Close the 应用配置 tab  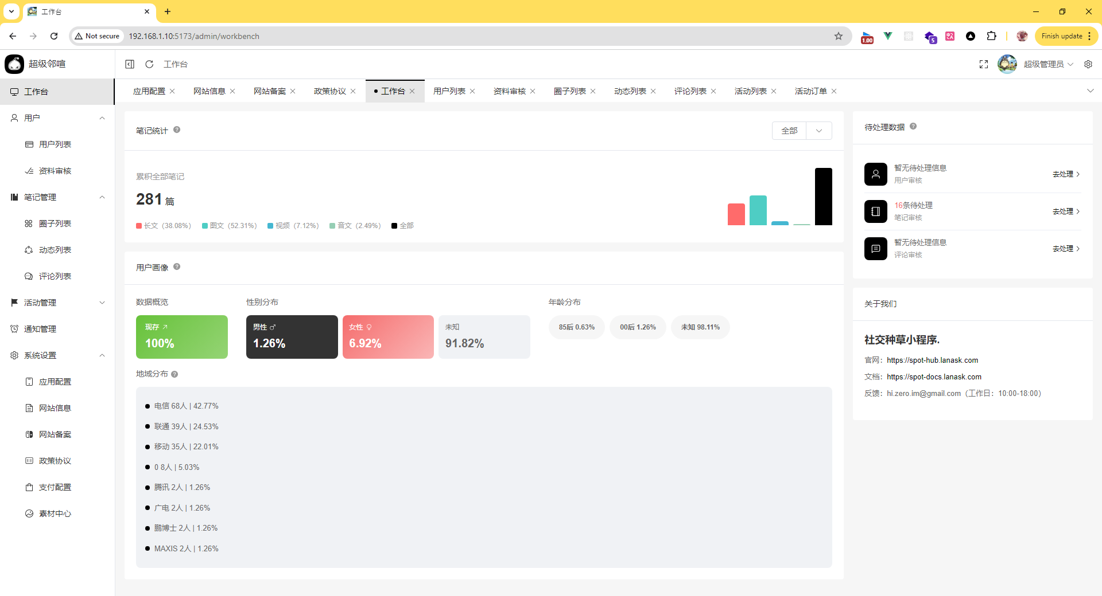click(x=172, y=91)
